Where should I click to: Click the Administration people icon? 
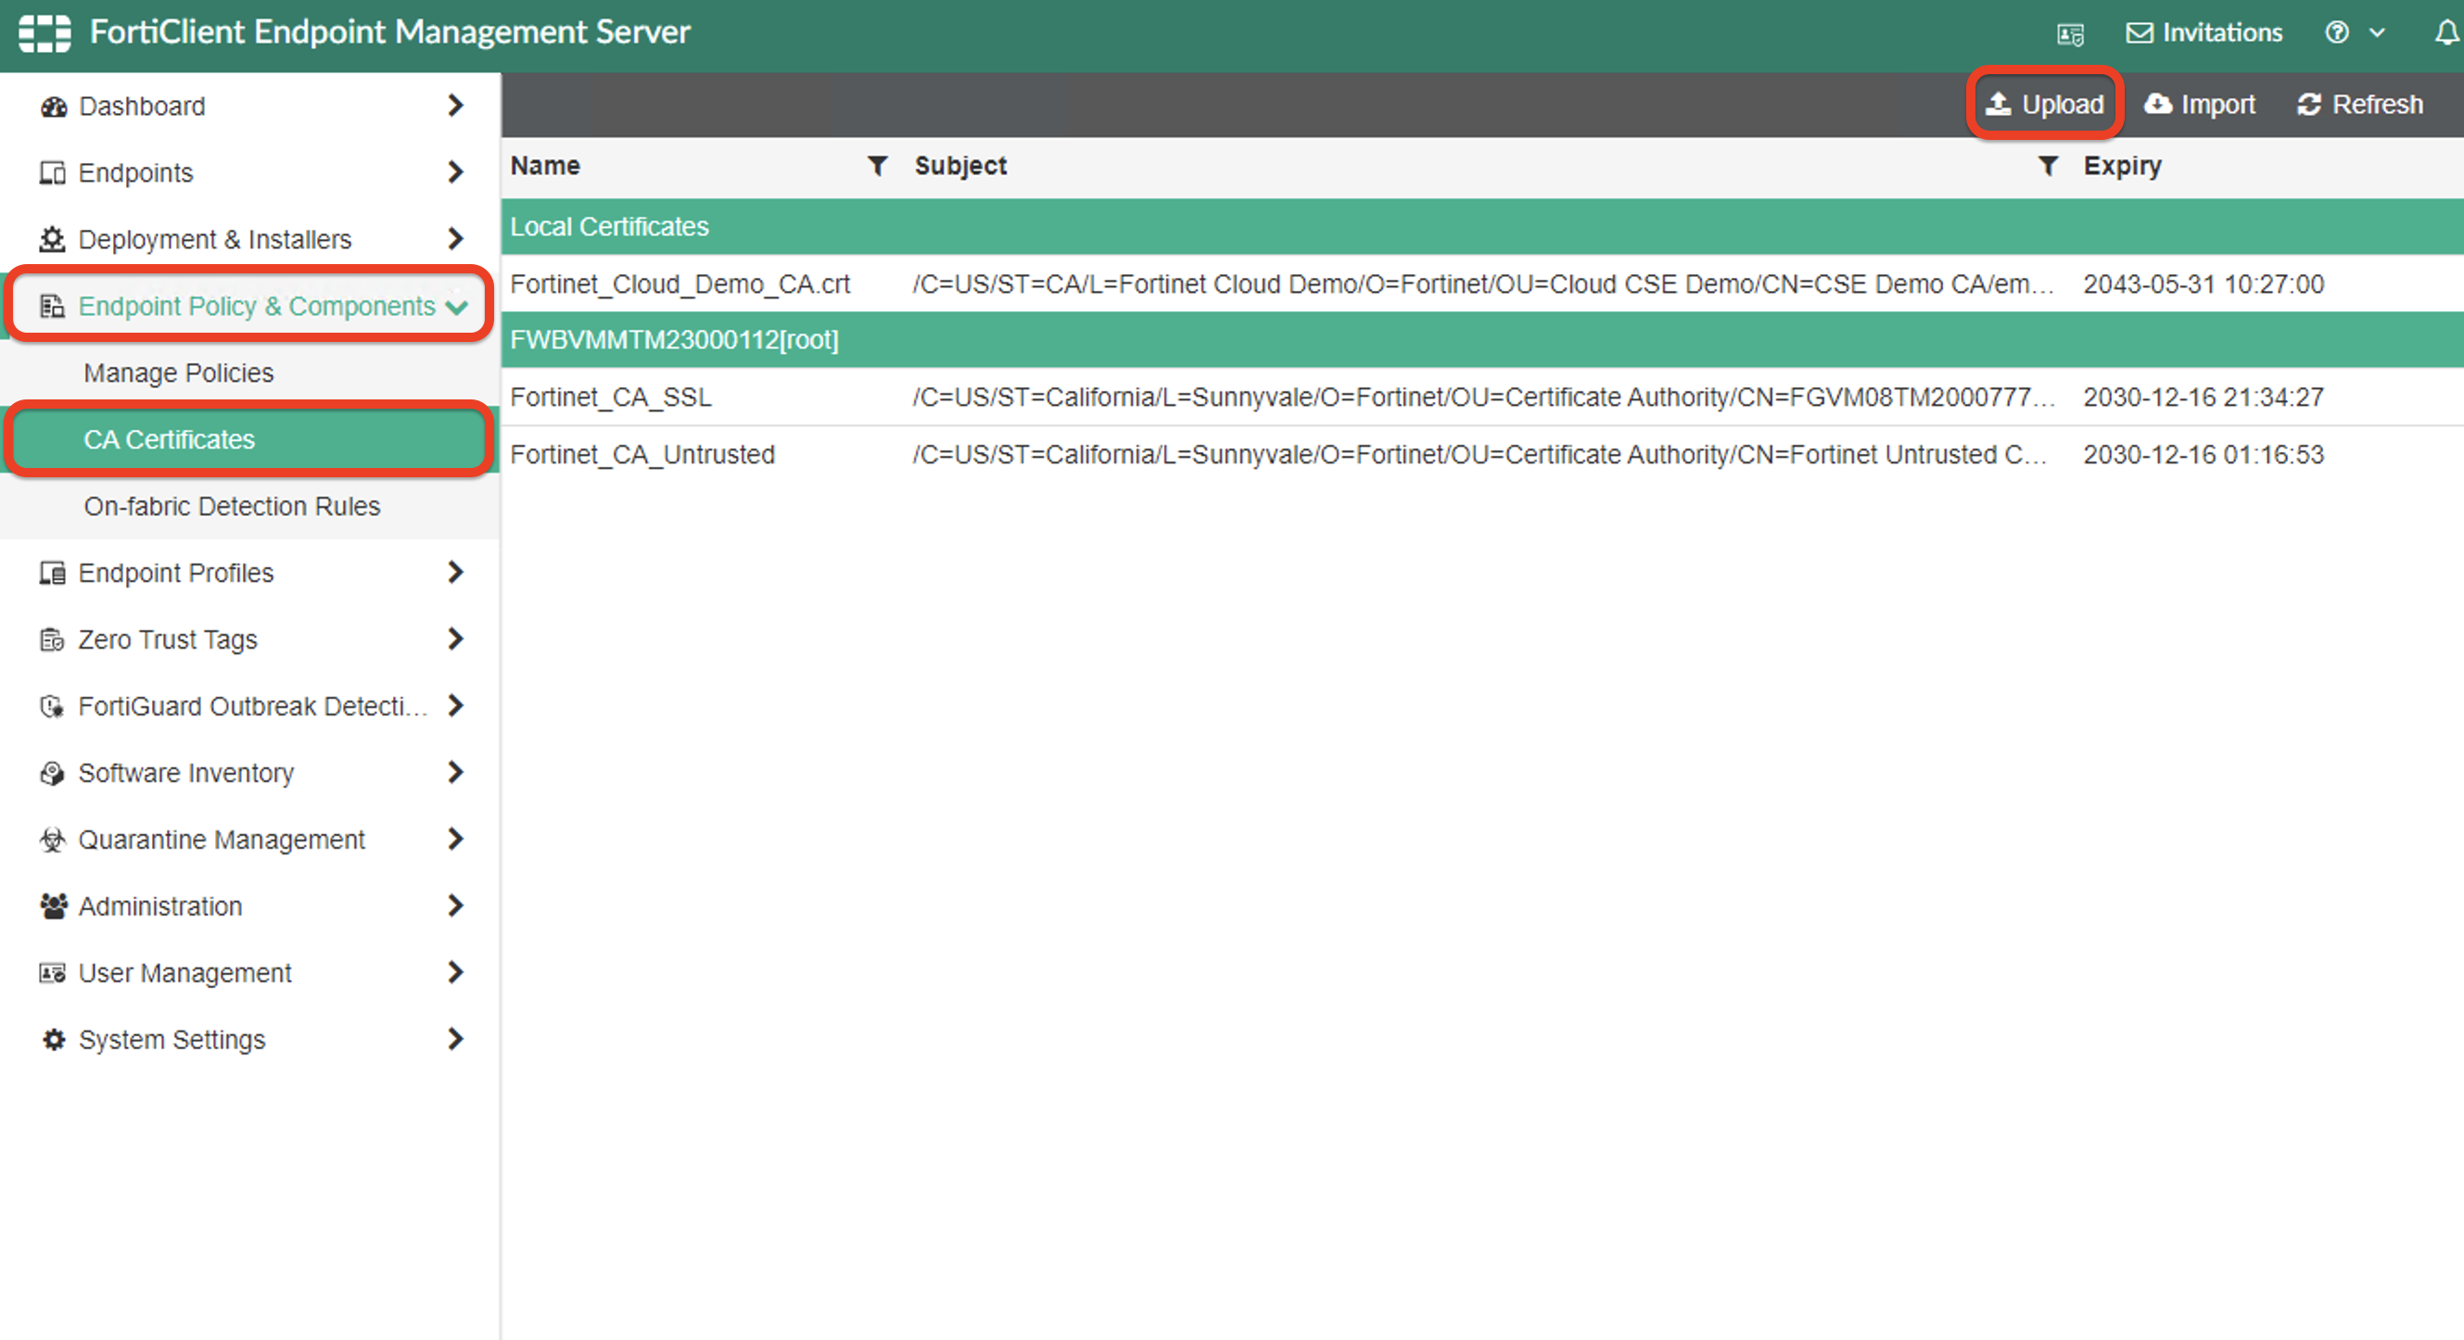click(x=54, y=905)
